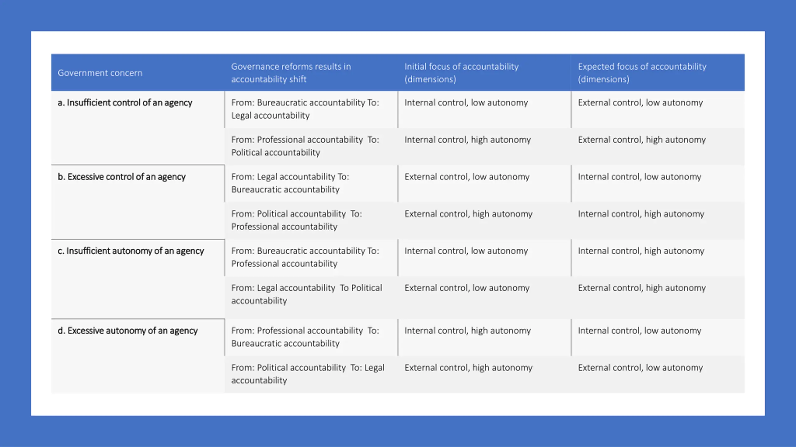Select the Professional to Political accountability cell

(x=305, y=146)
